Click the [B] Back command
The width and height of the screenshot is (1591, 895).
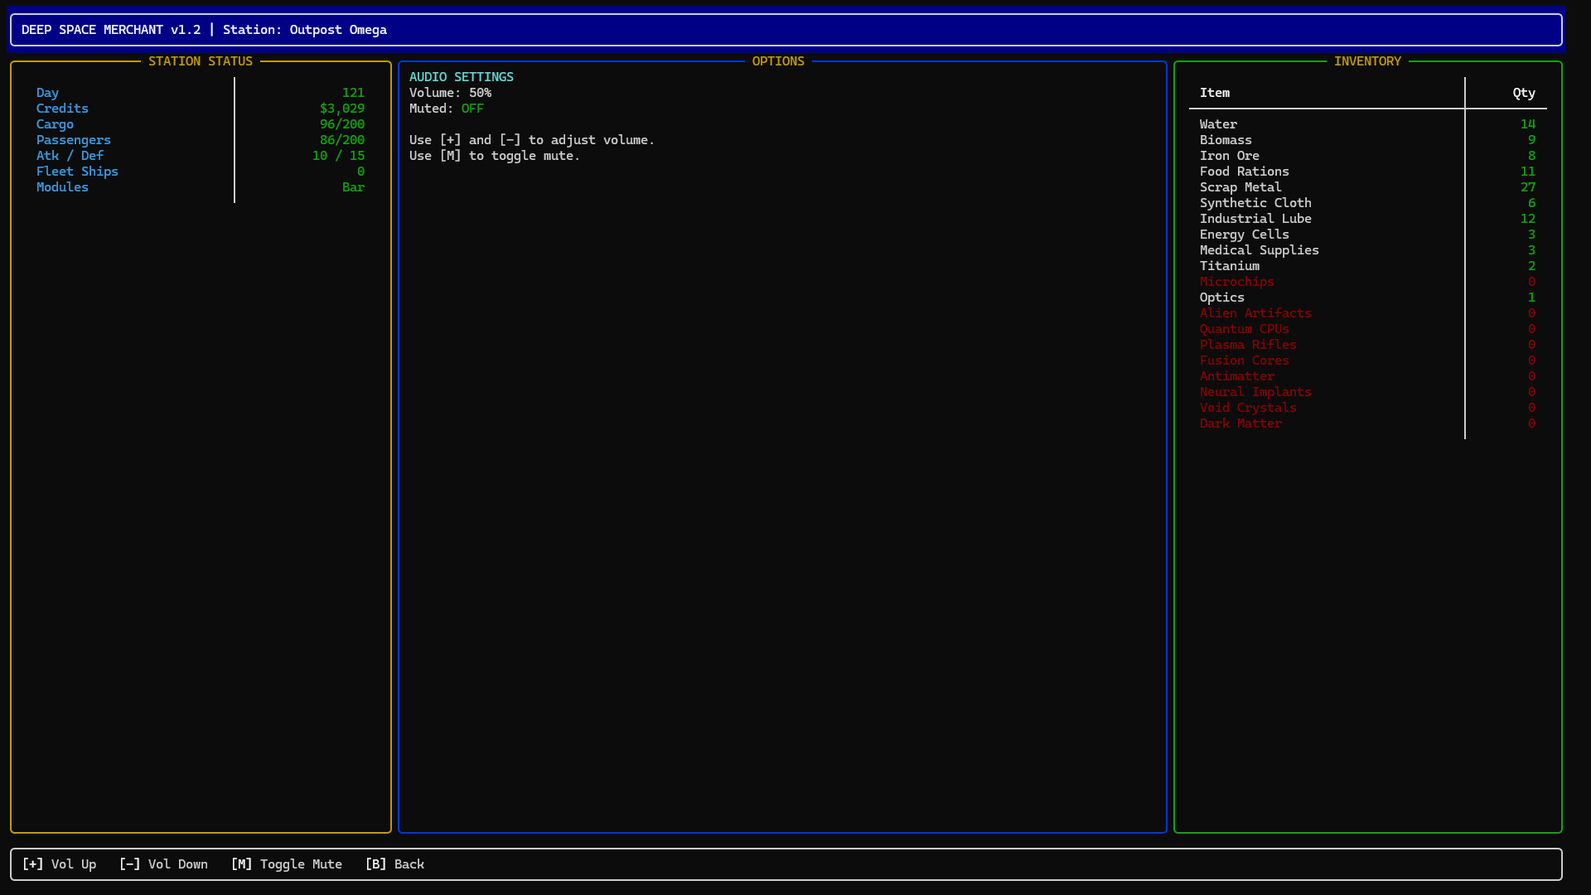(394, 864)
